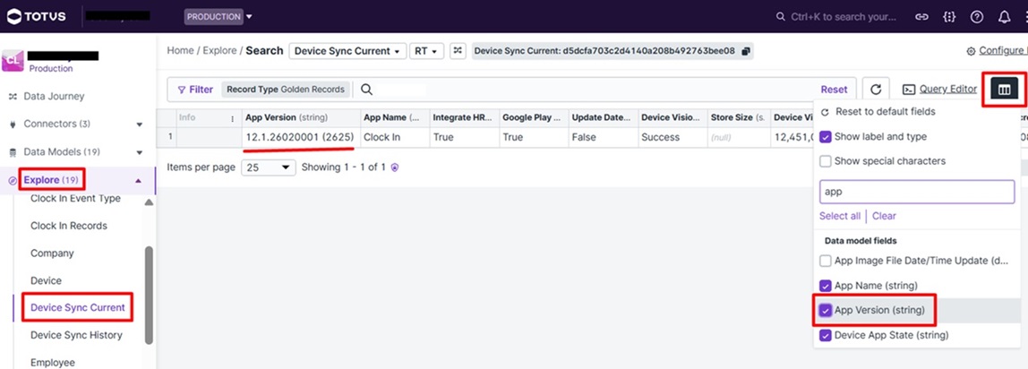Open Clock In Event Type
The image size is (1028, 369).
tap(75, 199)
